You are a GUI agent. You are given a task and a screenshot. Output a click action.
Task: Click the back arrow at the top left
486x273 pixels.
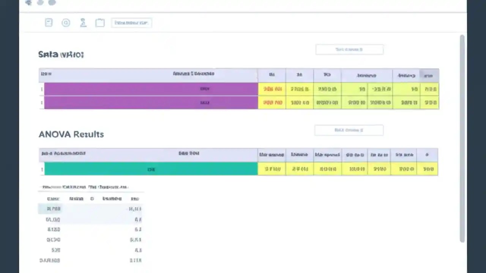pos(28,3)
